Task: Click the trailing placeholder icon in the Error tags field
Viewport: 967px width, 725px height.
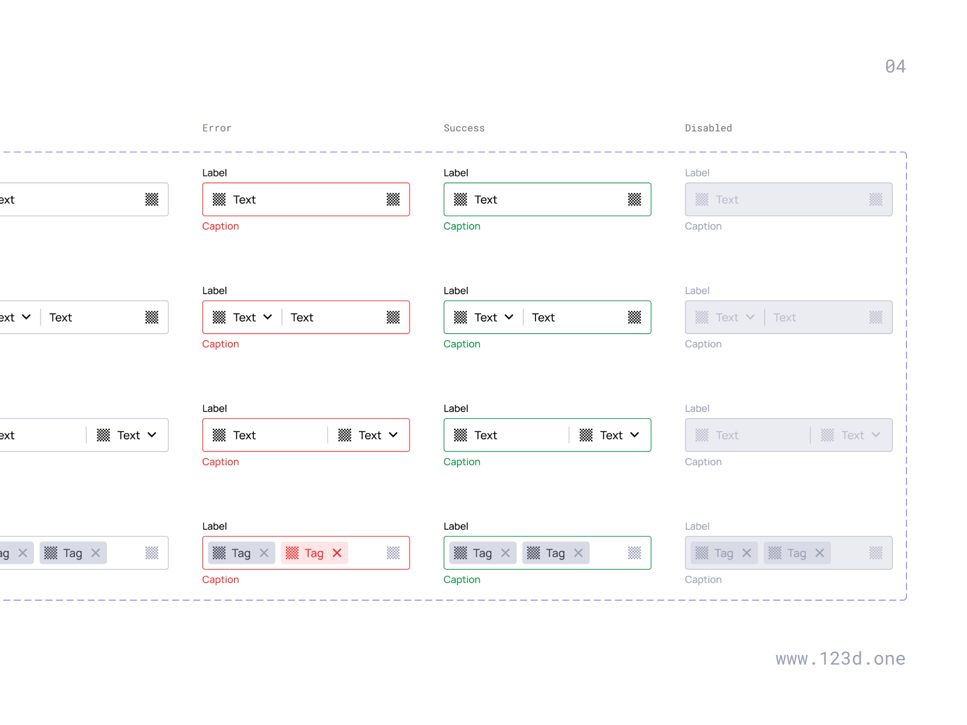Action: coord(393,553)
